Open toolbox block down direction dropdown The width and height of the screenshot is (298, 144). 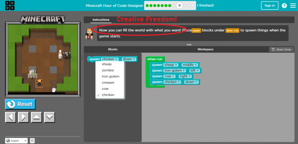(129, 59)
